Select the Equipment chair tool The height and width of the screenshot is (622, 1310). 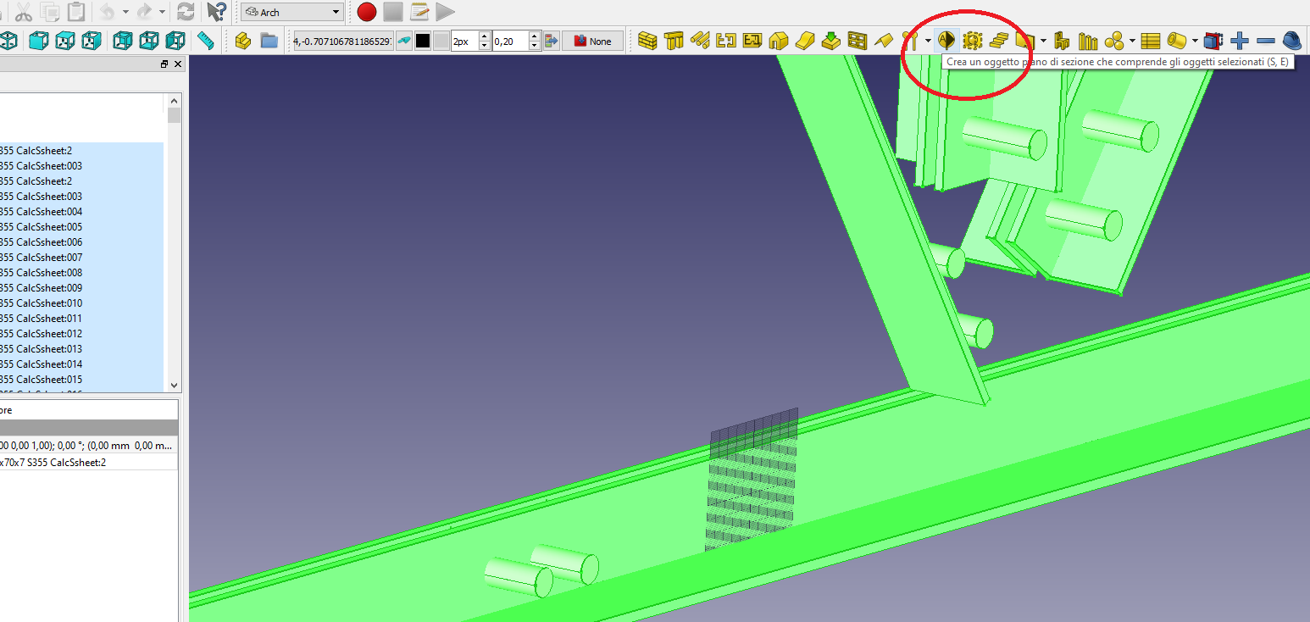click(1062, 40)
